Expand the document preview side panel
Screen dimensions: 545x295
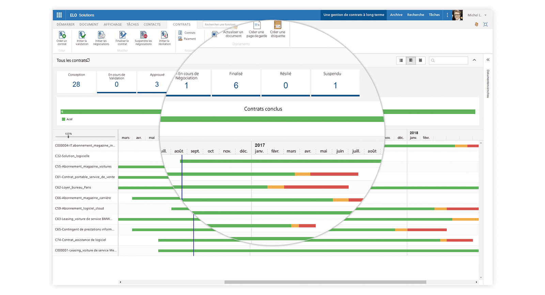(488, 60)
